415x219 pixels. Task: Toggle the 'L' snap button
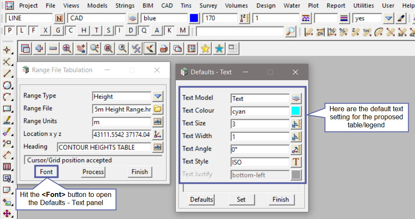[x=22, y=31]
